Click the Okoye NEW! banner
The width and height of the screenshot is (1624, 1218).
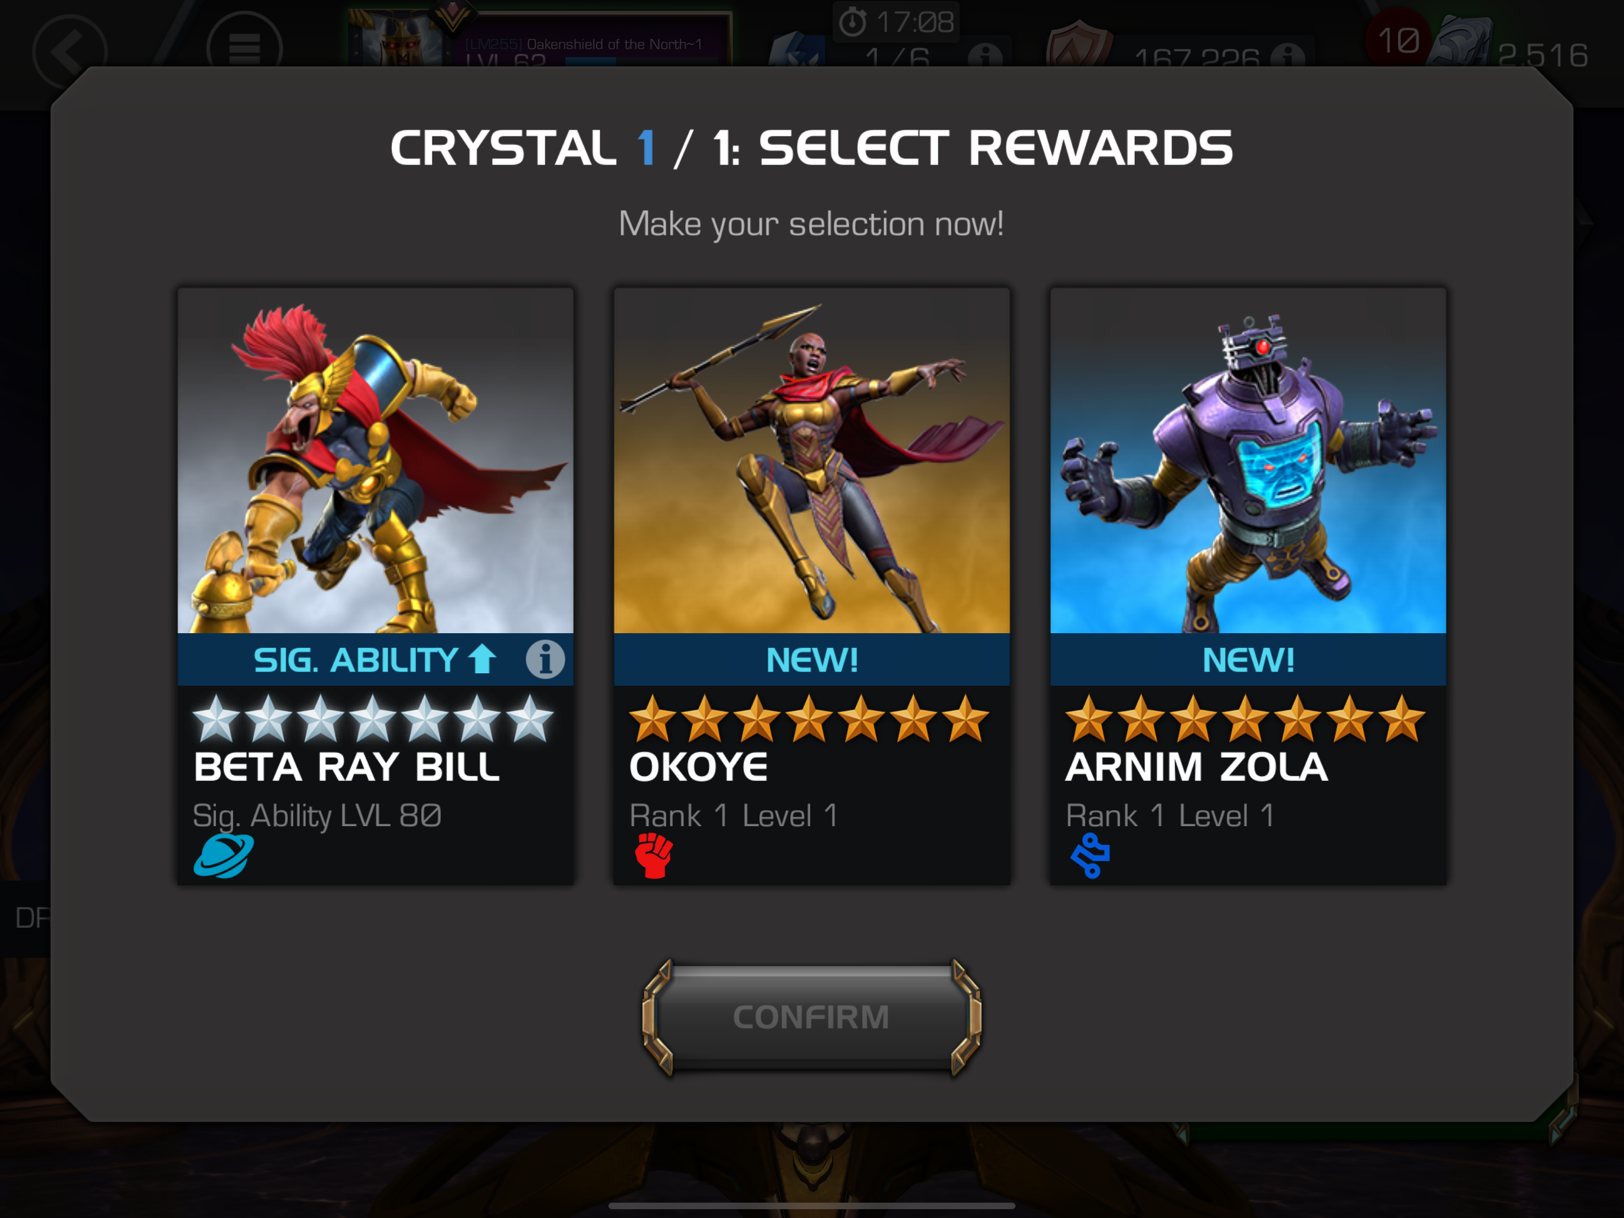[811, 659]
